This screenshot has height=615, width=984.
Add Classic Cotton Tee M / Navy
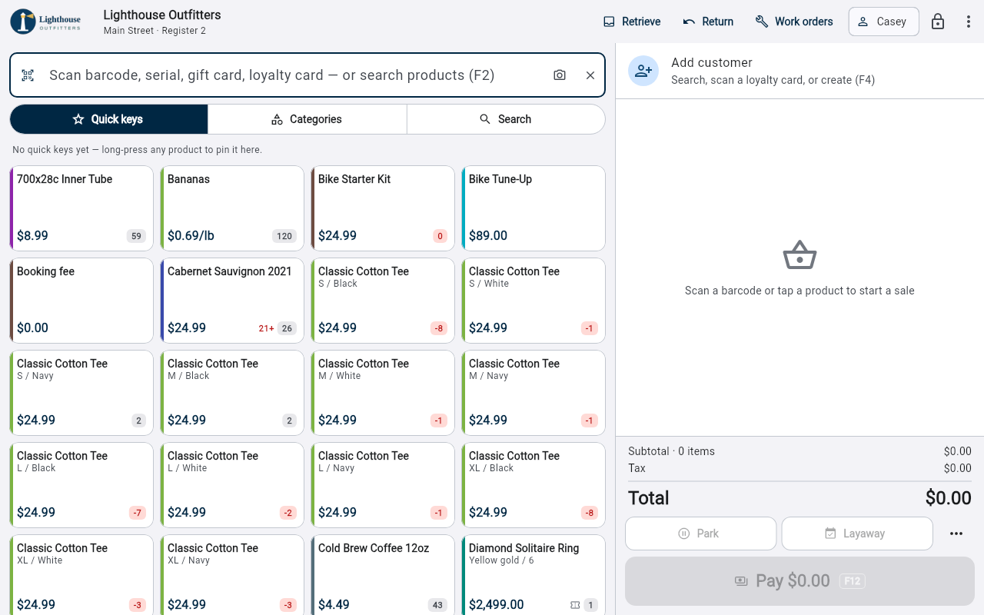point(534,393)
